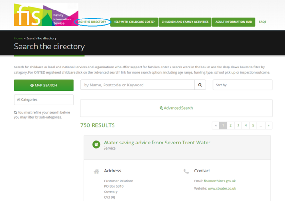Click the pagination ellipsis button
The image size is (285, 201).
261,125
